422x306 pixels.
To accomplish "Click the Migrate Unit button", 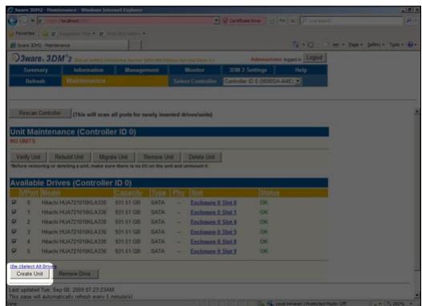I will 113,157.
